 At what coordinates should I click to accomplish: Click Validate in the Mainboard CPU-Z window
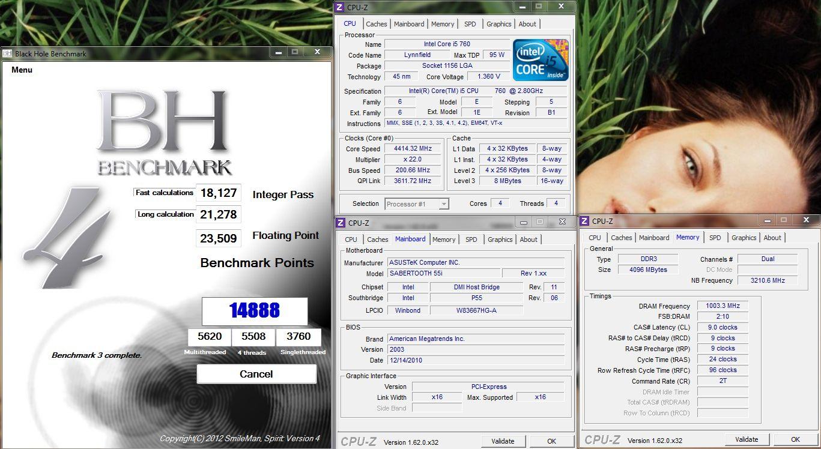503,441
